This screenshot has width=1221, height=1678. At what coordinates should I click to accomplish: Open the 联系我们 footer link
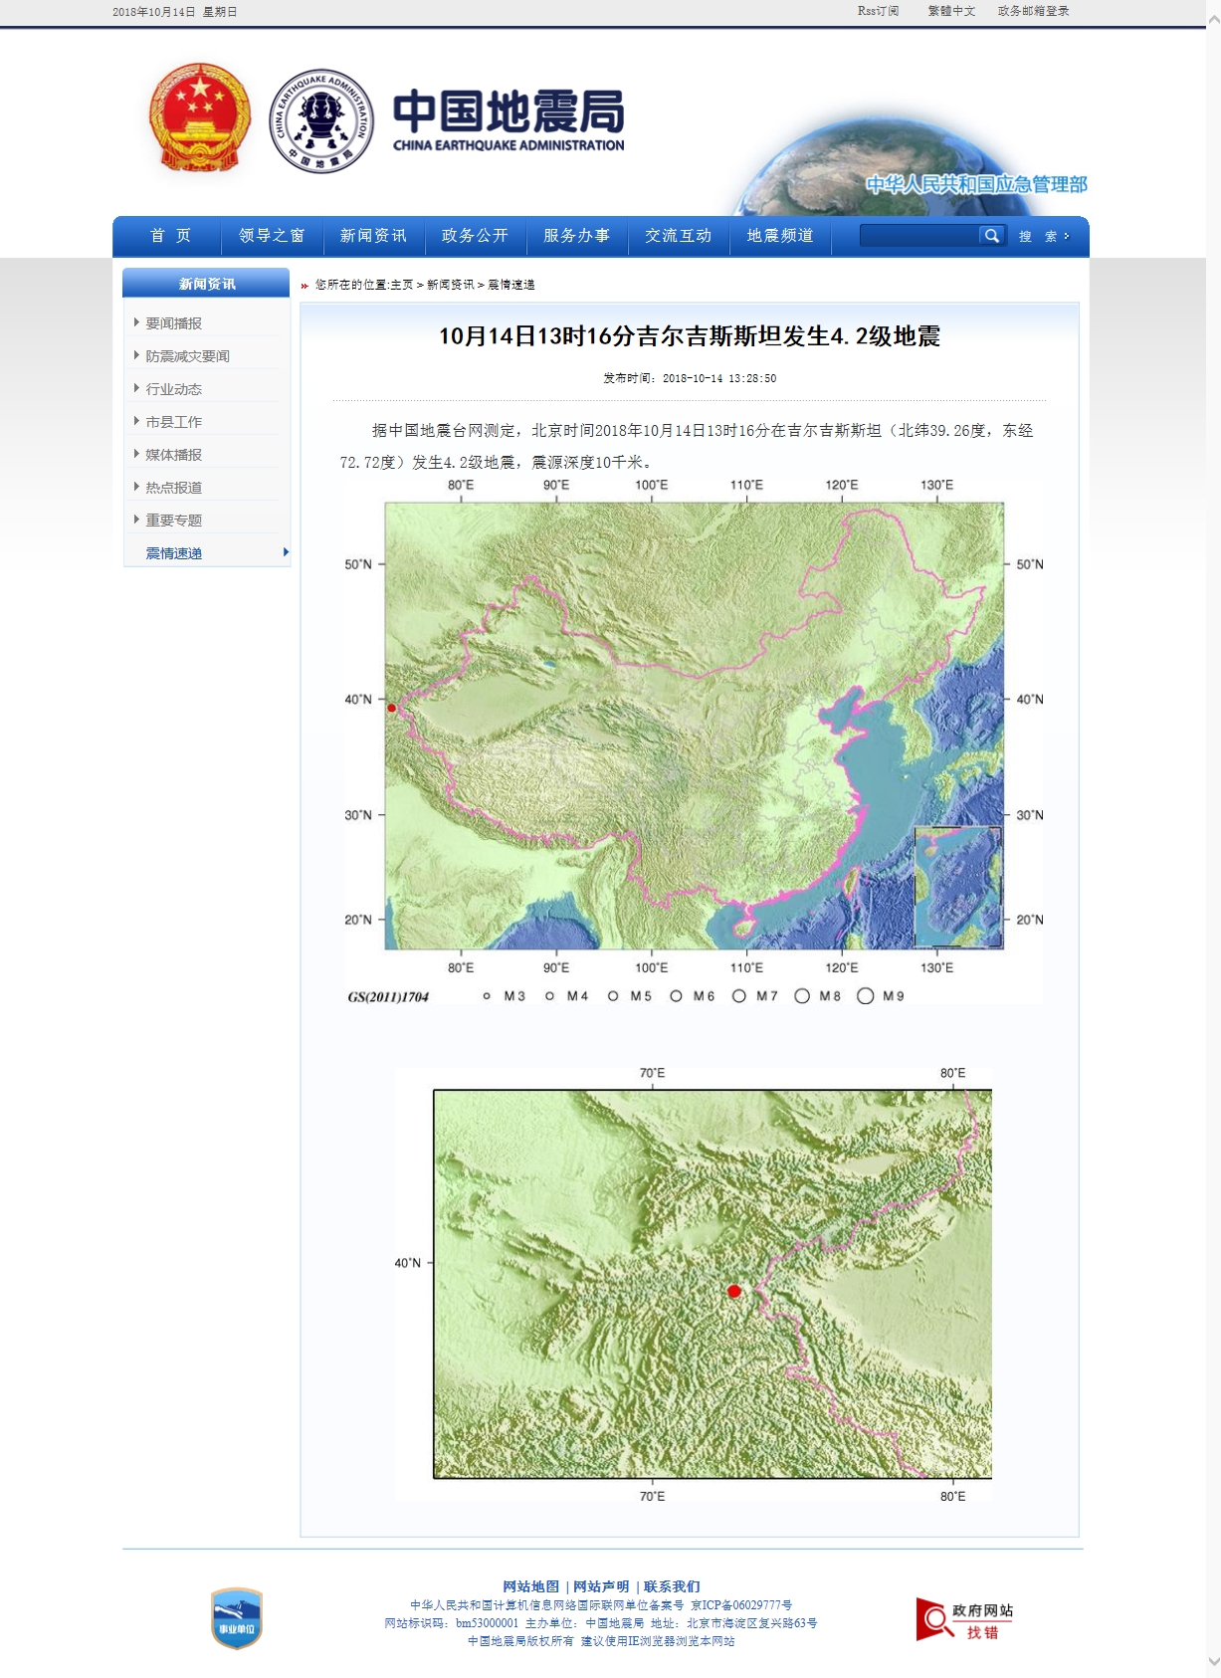click(x=672, y=1586)
